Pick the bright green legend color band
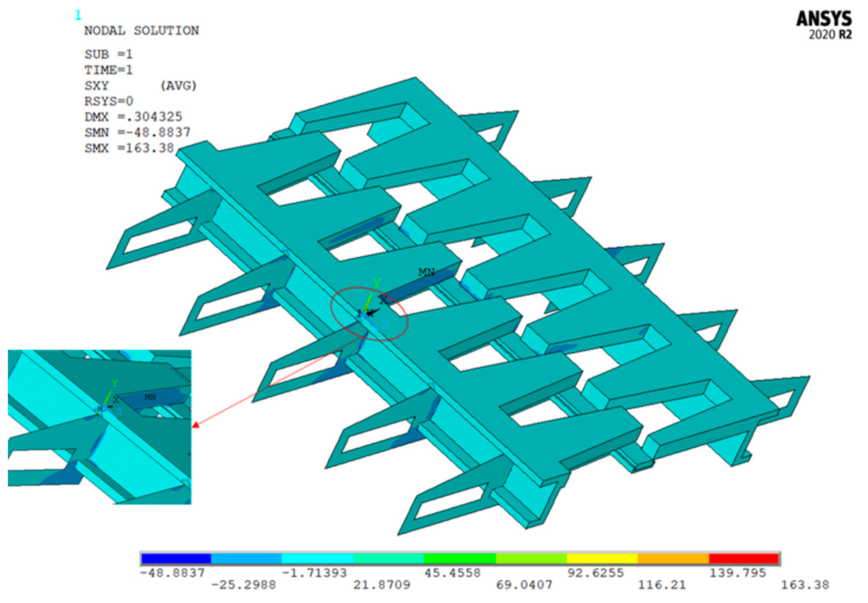The image size is (868, 603). pyautogui.click(x=460, y=558)
